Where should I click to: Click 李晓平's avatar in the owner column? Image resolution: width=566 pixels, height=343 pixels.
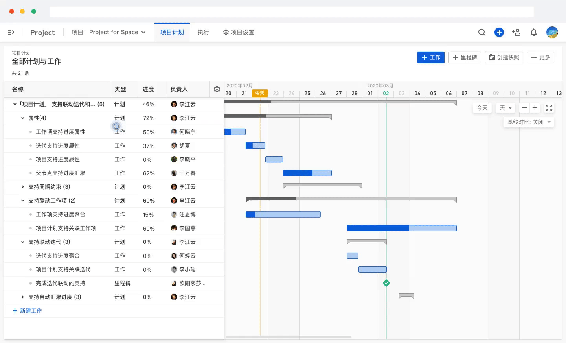pos(174,159)
